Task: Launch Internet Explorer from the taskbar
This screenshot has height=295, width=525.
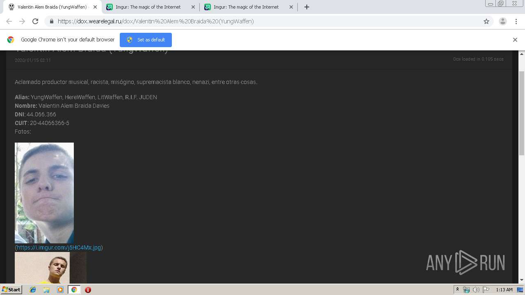Action: [33, 290]
